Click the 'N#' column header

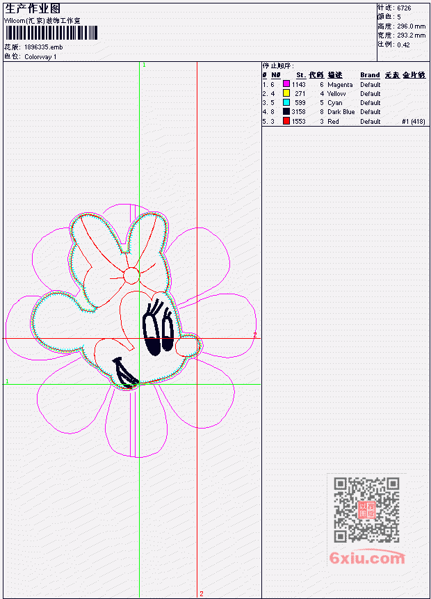click(275, 75)
